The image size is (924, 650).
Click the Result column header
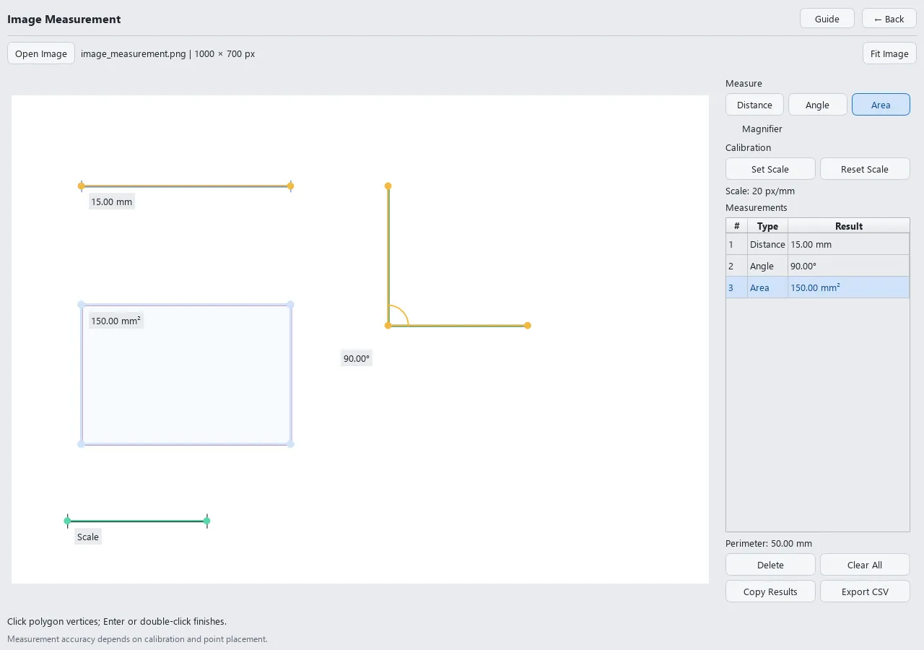click(849, 226)
